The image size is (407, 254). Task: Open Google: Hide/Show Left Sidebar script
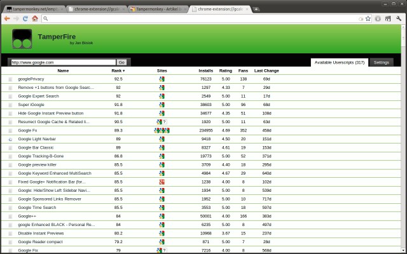(54, 190)
